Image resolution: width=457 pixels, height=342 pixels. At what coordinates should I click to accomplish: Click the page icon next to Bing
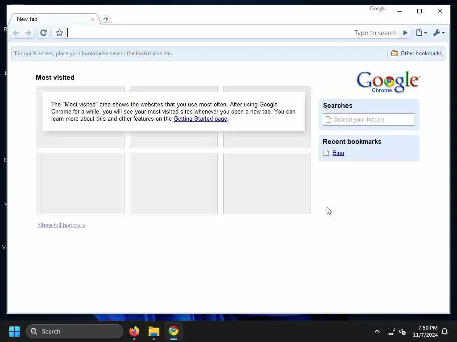click(x=326, y=153)
